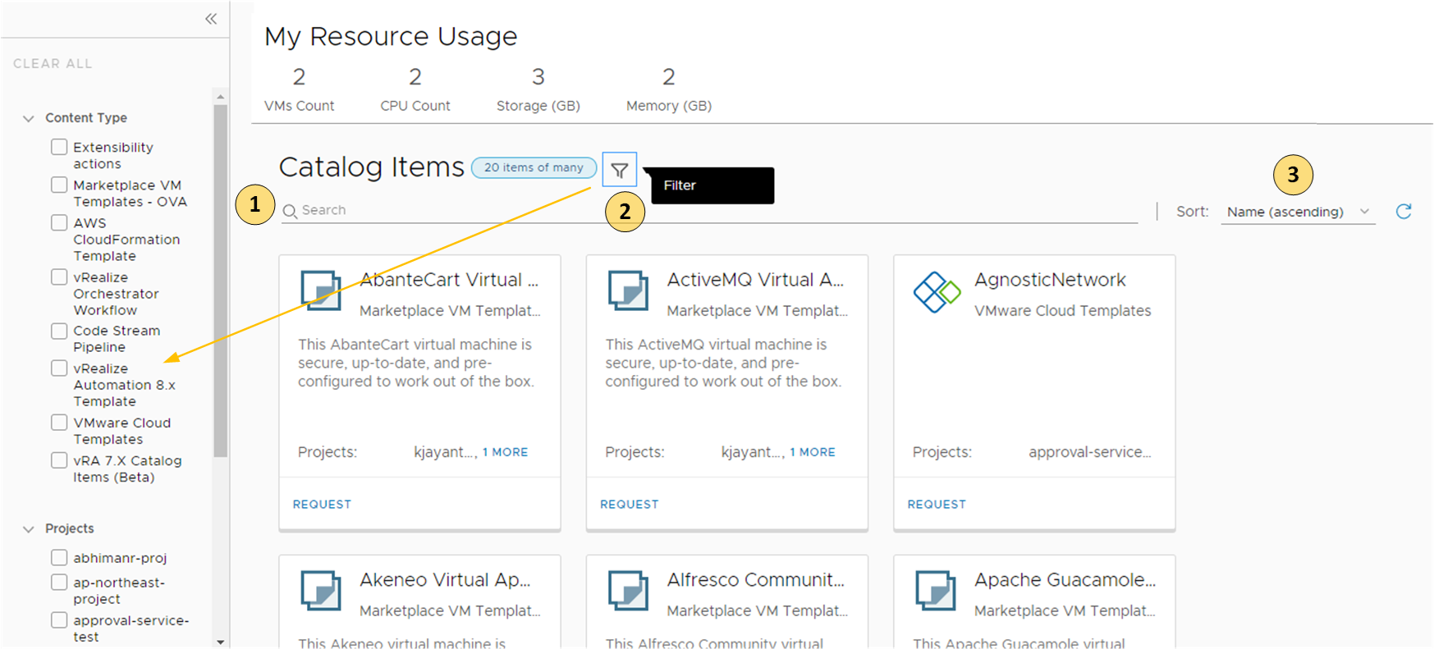Image resolution: width=1434 pixels, height=649 pixels.
Task: Collapse the filter sidebar with double chevron
Action: (x=211, y=19)
